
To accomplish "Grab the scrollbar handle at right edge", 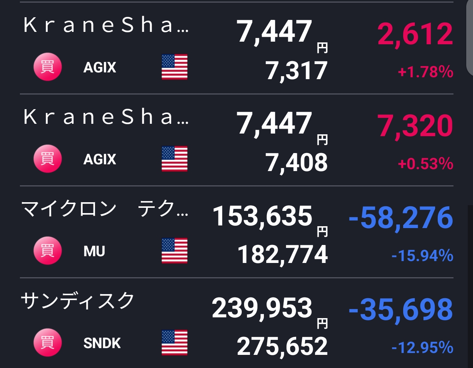I will [x=470, y=38].
